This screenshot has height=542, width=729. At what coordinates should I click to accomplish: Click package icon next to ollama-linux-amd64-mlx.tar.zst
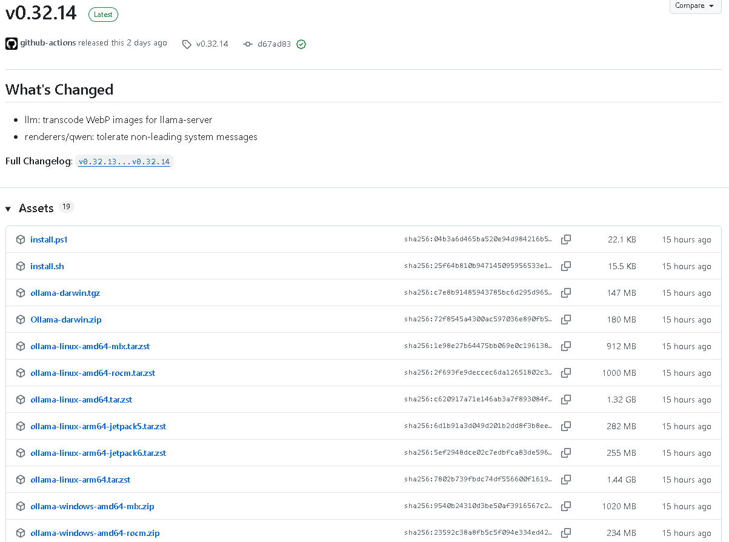click(x=21, y=346)
